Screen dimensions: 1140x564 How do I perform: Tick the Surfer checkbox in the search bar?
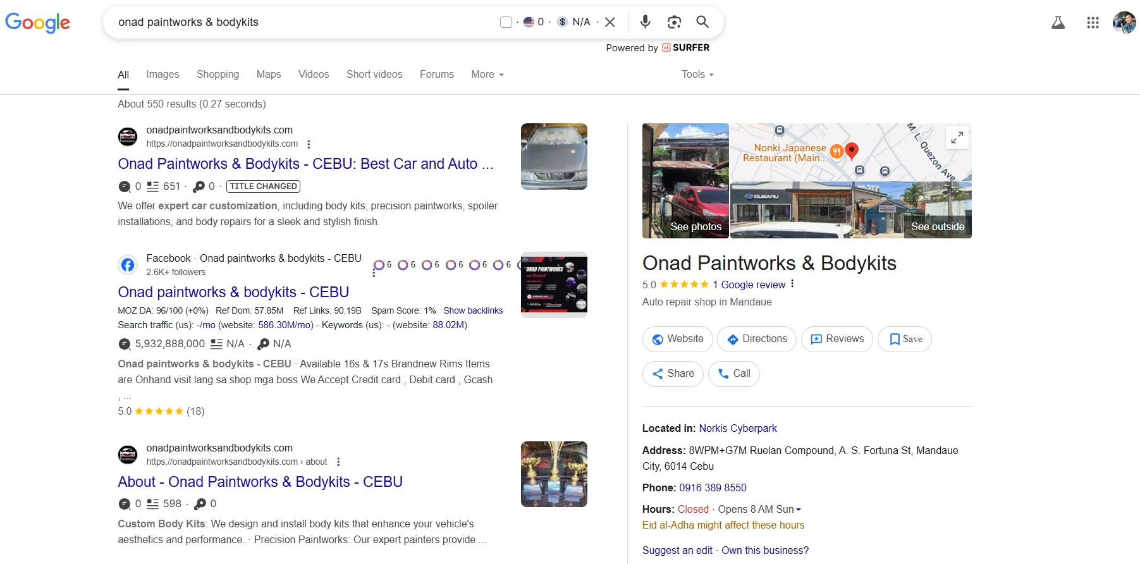coord(506,22)
